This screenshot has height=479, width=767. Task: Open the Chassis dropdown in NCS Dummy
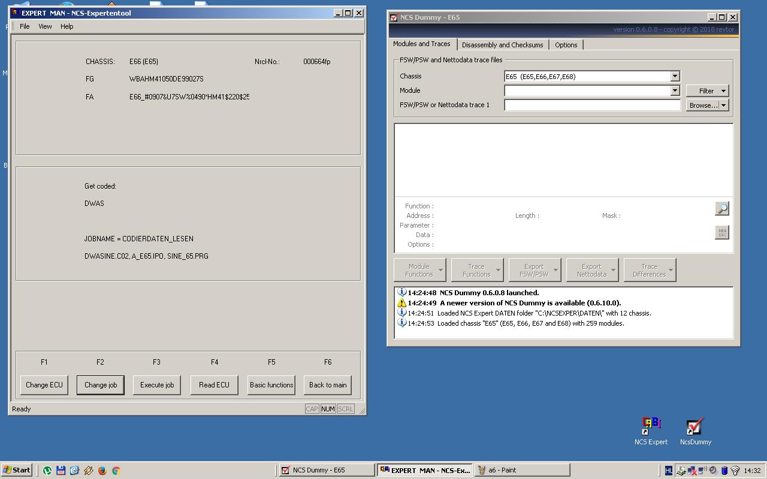[675, 76]
